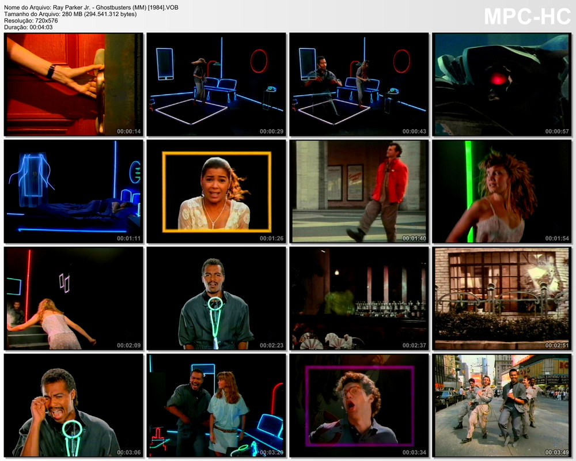Select the bedroom frame at 00:01:11

[74, 191]
